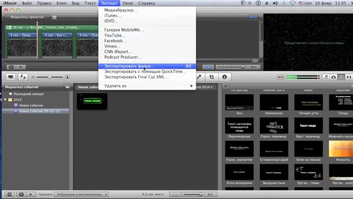This screenshot has height=199, width=353.
Task: Click the green audio track bar in project
Action: tap(52, 28)
